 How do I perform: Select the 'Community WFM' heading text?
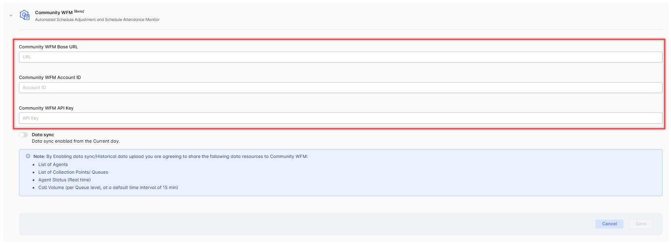point(54,12)
